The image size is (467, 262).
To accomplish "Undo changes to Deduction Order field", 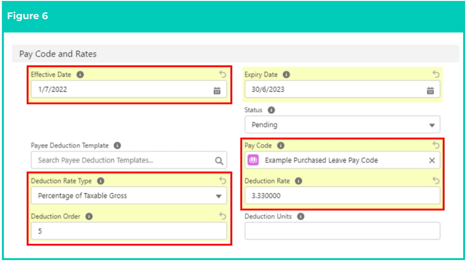I will click(223, 216).
